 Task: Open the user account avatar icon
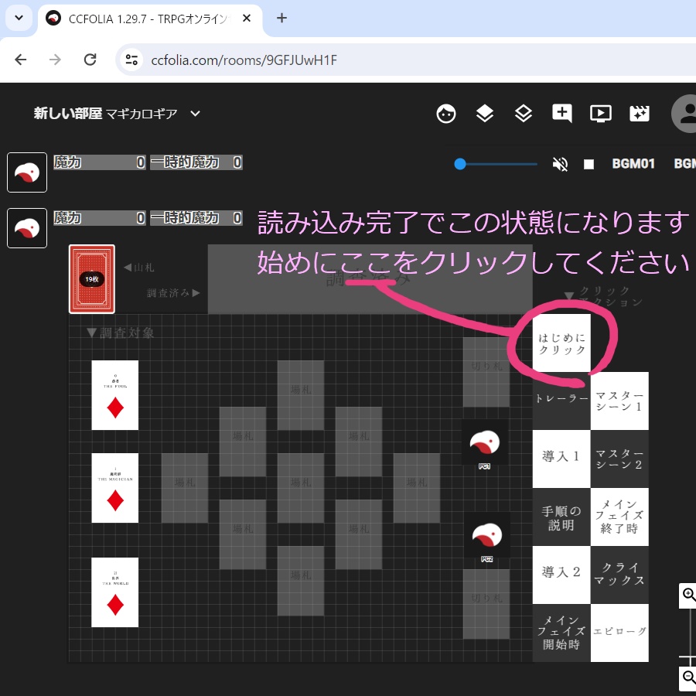click(x=685, y=114)
